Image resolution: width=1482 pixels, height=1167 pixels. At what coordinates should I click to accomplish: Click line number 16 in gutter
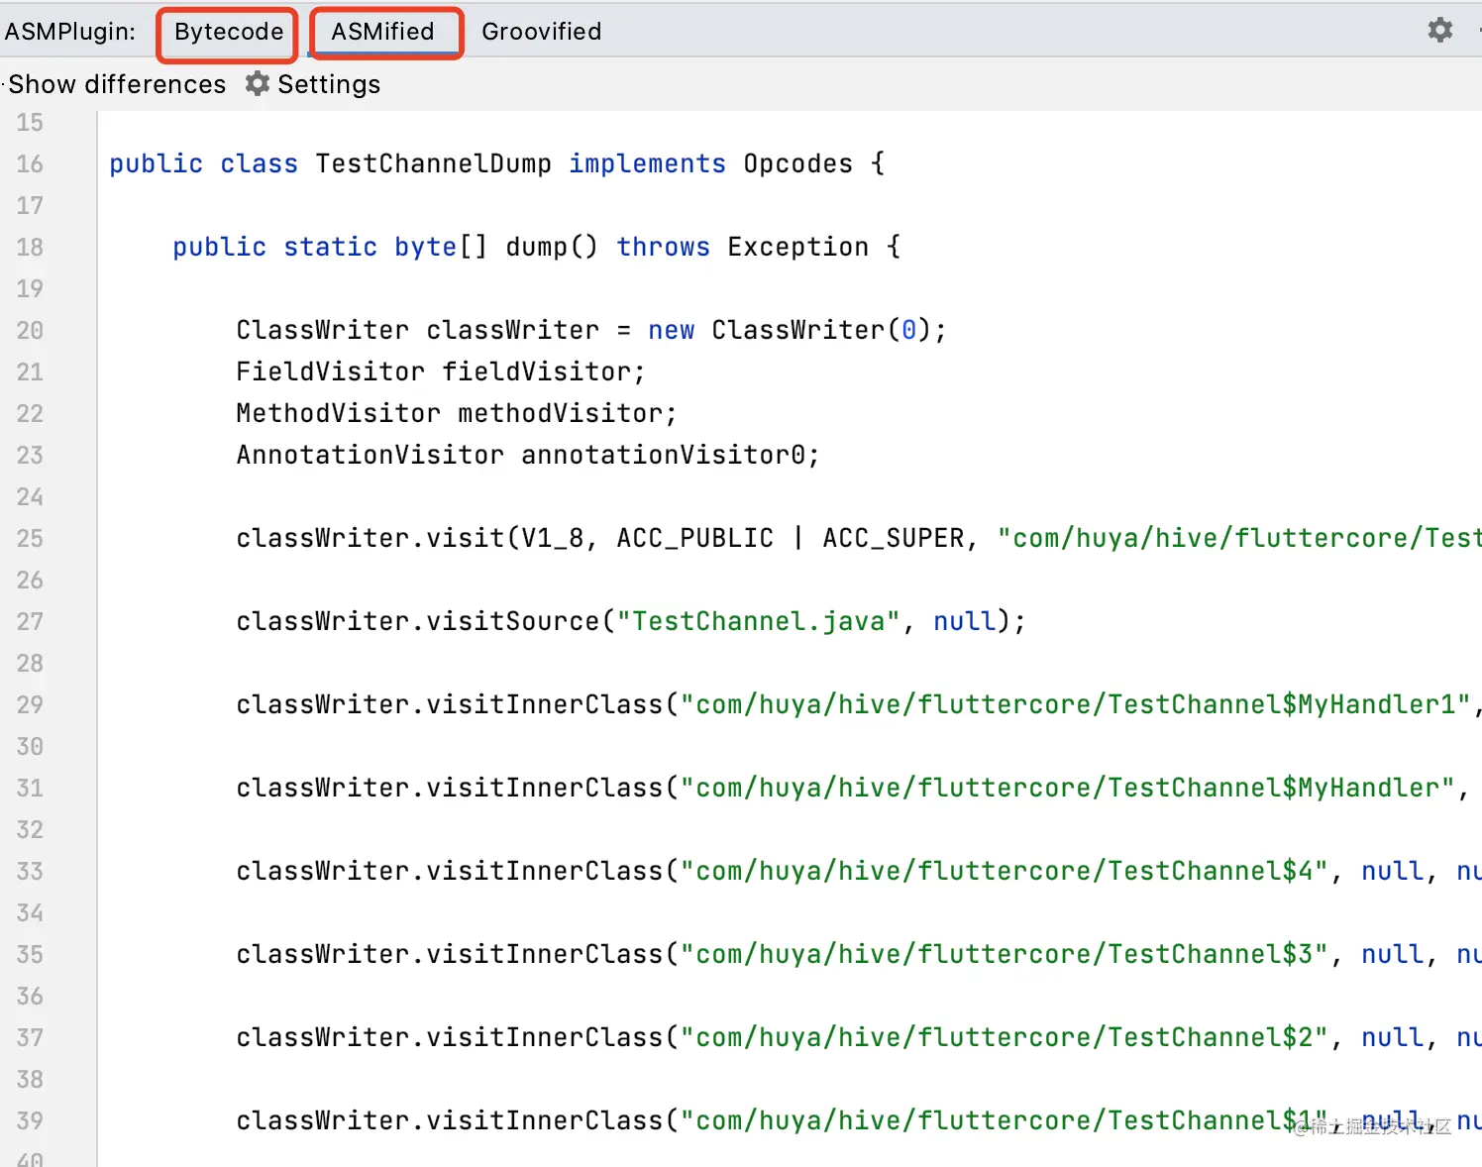[30, 163]
